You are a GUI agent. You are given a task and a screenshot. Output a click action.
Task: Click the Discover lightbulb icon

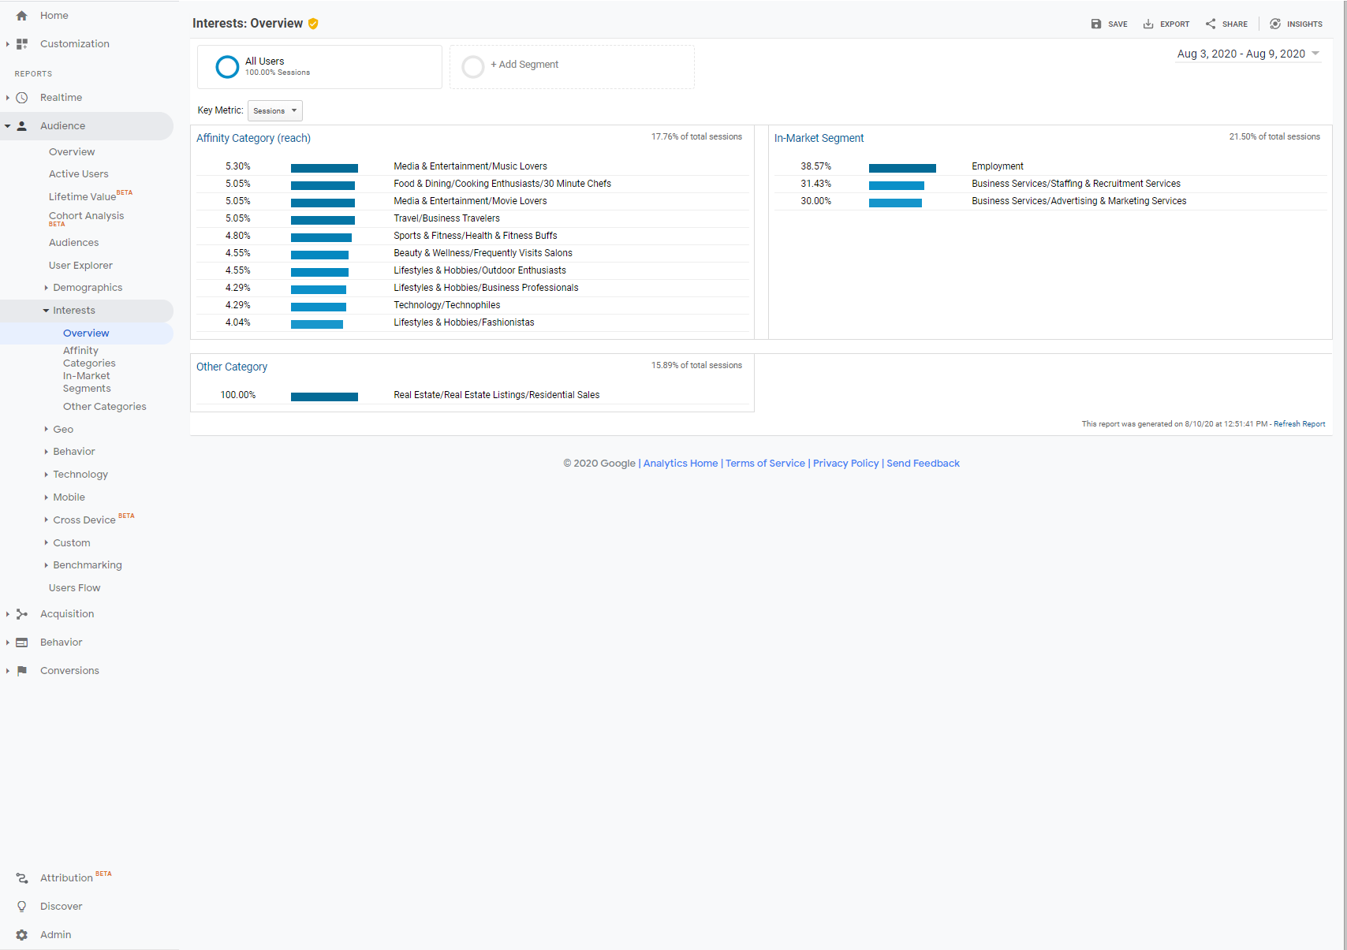[22, 907]
